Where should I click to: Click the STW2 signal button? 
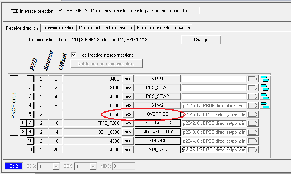point(157,105)
